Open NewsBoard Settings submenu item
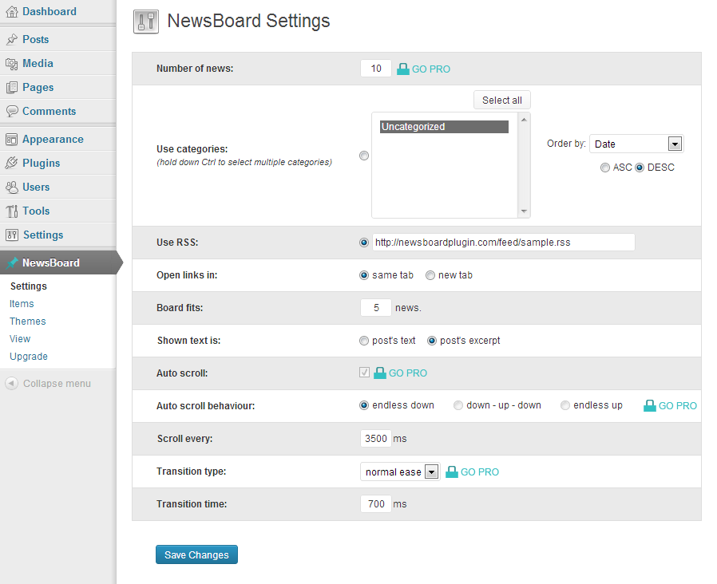Screen dimensions: 717x584 click(x=29, y=286)
